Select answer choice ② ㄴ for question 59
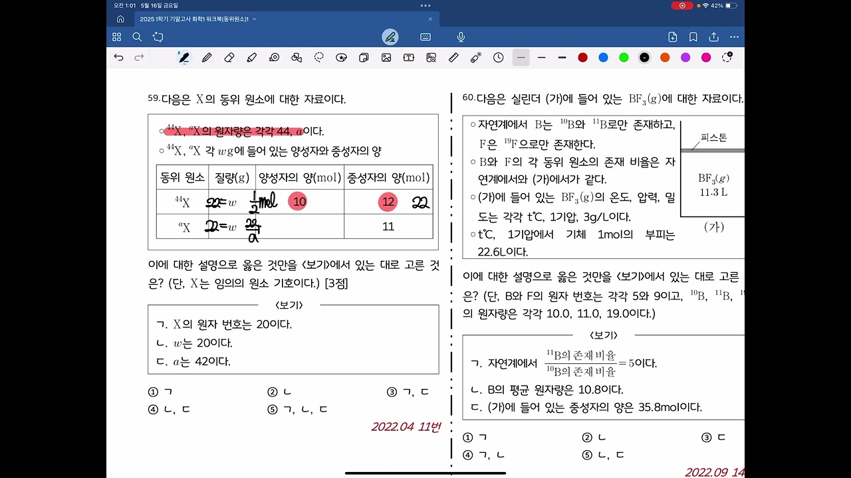851x478 pixels. [x=279, y=392]
